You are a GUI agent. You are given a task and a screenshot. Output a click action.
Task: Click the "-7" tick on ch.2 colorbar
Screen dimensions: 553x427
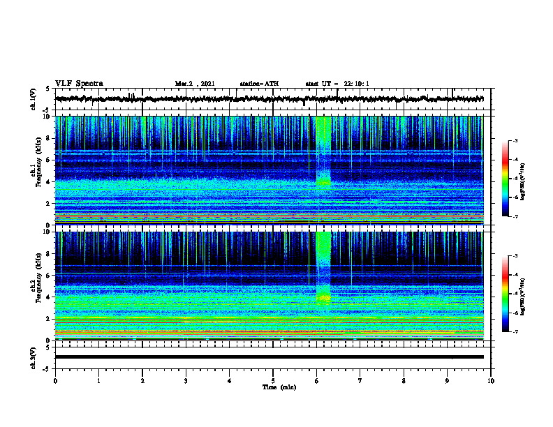515,332
